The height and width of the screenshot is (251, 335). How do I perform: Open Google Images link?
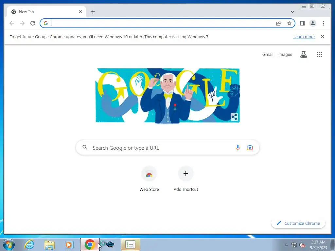pos(285,55)
